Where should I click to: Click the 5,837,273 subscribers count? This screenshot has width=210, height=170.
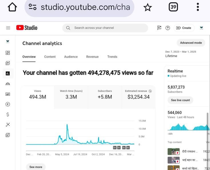click(x=176, y=87)
